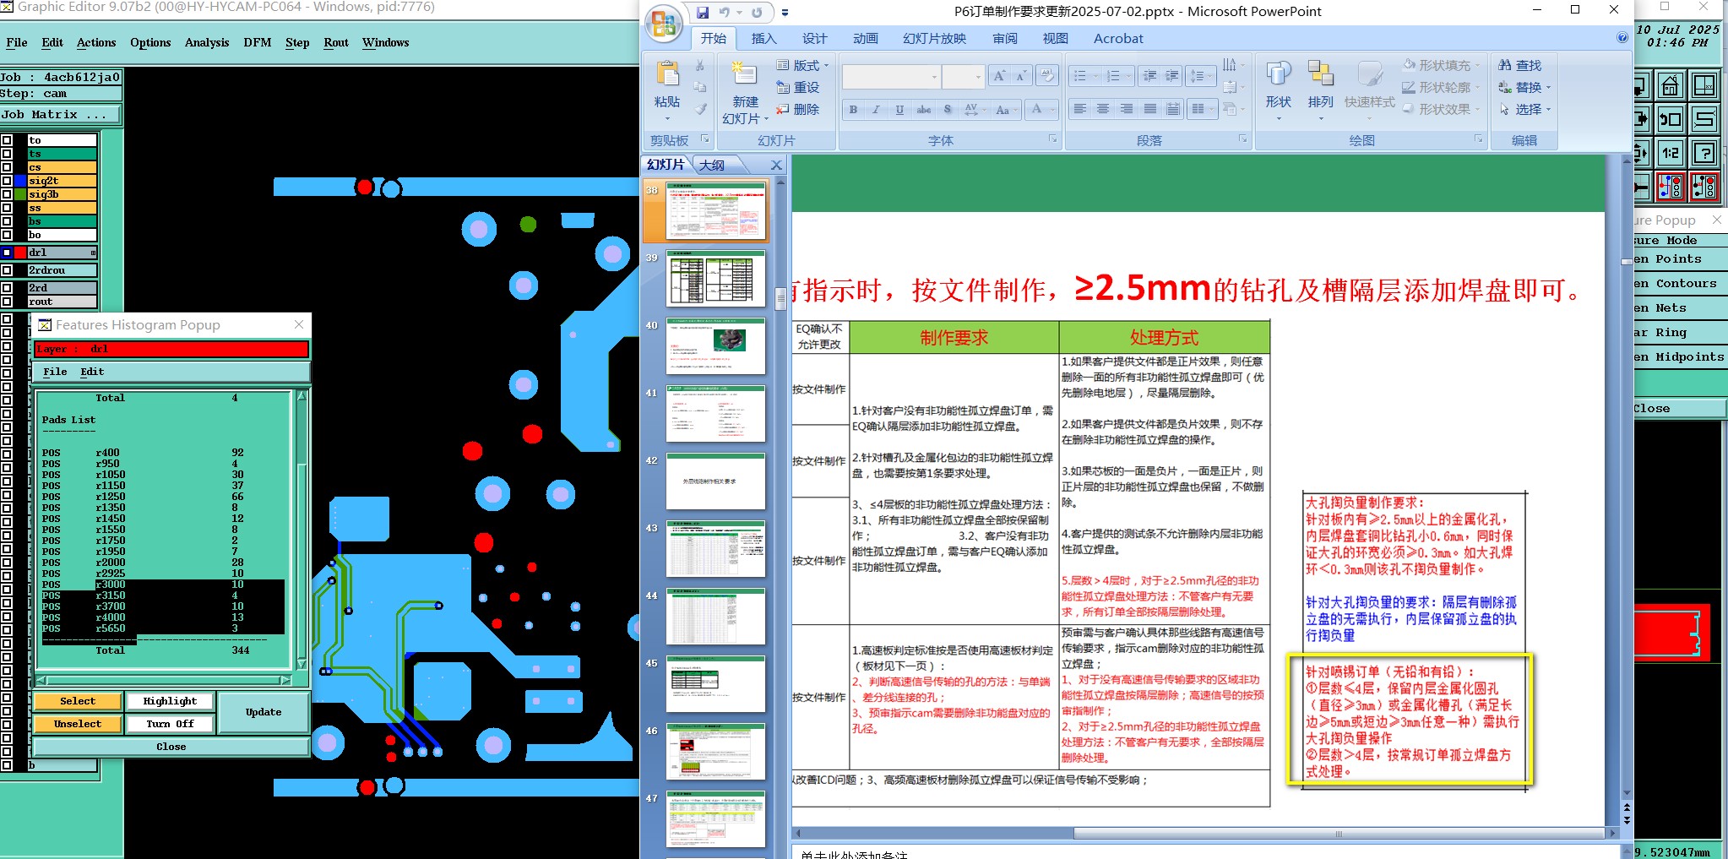Open the font name combo box
The image size is (1728, 859).
pos(891,77)
